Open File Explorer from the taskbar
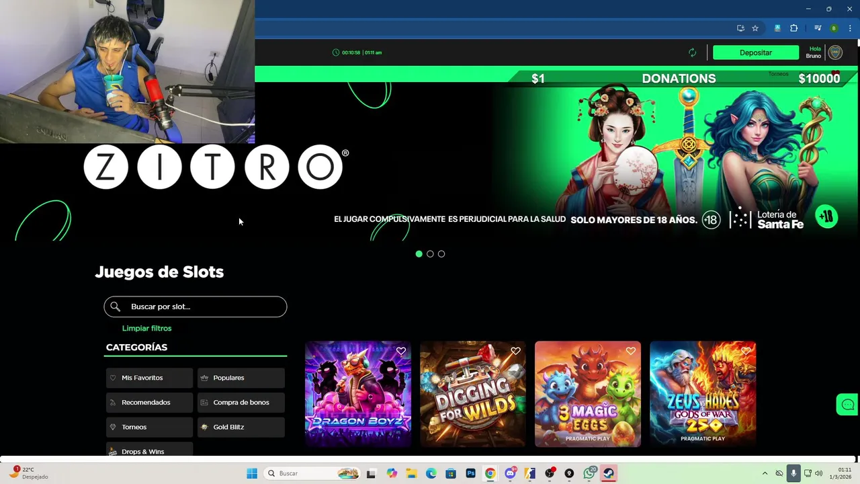The width and height of the screenshot is (860, 484). 411,473
